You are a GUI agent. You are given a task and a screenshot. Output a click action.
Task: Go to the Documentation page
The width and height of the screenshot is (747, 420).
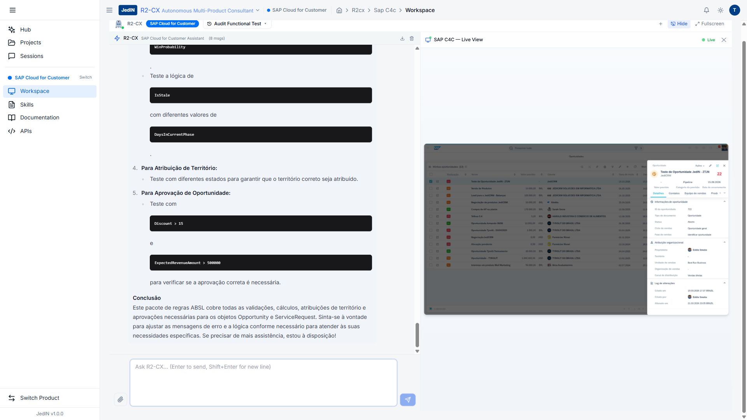point(40,117)
